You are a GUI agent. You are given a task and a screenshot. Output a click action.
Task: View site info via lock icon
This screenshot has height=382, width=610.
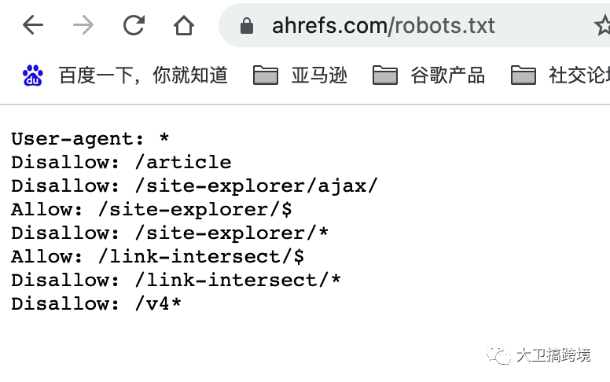[247, 26]
